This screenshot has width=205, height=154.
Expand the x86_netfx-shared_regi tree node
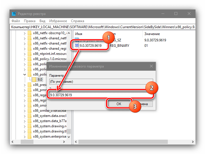pos(25,49)
